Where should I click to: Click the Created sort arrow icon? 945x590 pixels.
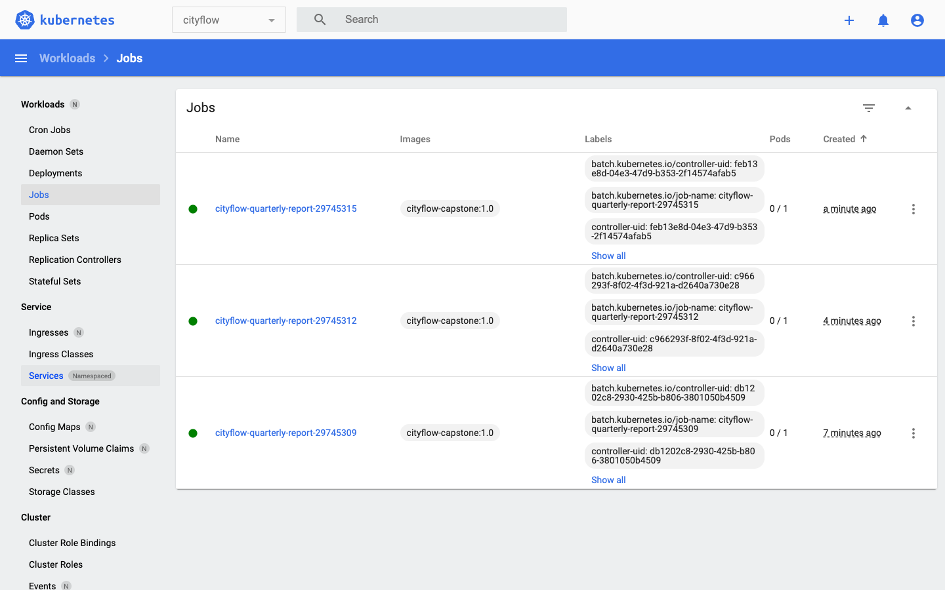864,138
